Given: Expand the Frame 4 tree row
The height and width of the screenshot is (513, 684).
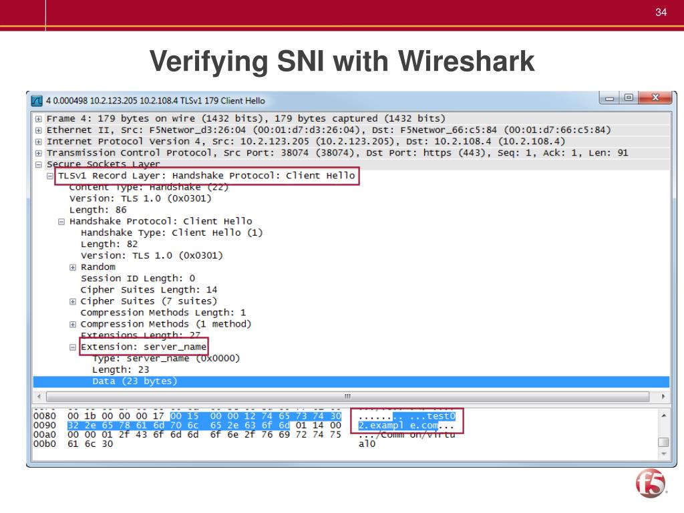Looking at the screenshot, I should [x=38, y=119].
